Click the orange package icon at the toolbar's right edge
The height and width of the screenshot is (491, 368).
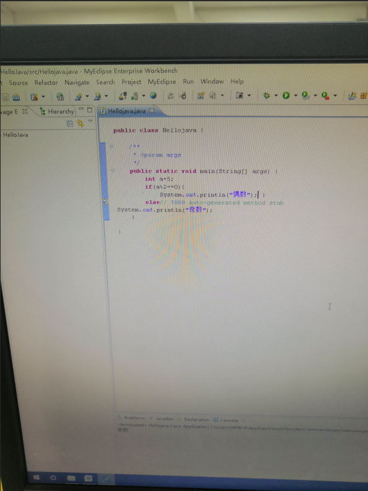(x=364, y=96)
